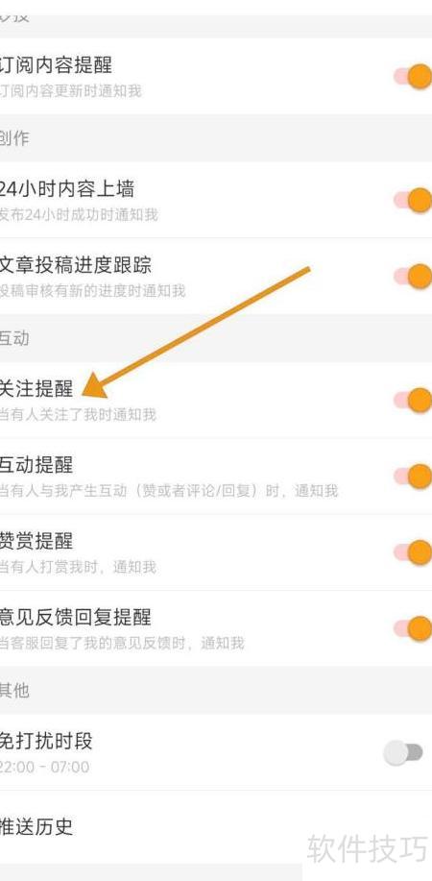
Task: Turn off 意见反馈回复提醒 switch
Action: (413, 628)
